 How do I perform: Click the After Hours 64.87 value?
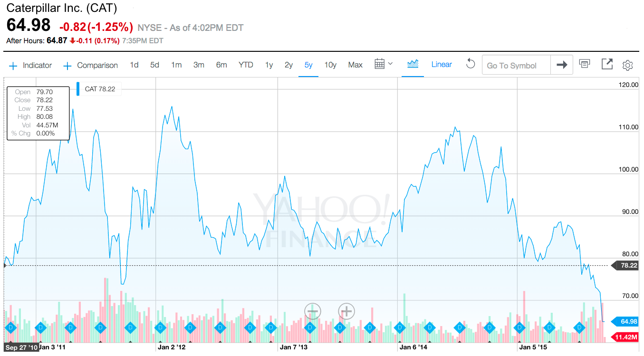(57, 41)
